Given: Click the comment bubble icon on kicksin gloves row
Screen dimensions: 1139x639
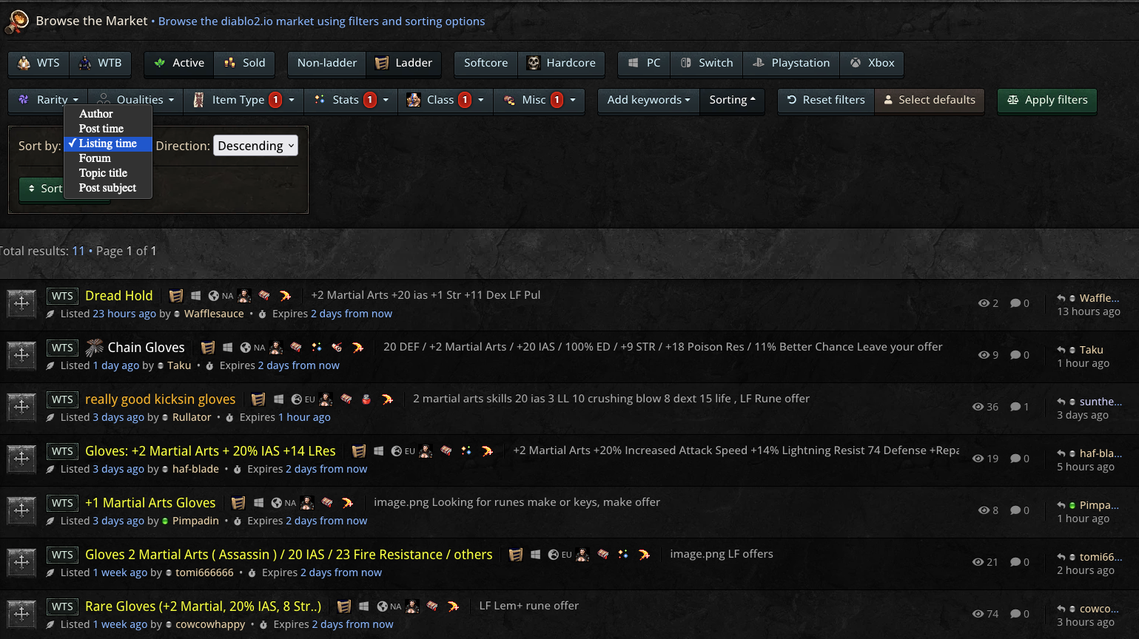Looking at the screenshot, I should (1015, 407).
